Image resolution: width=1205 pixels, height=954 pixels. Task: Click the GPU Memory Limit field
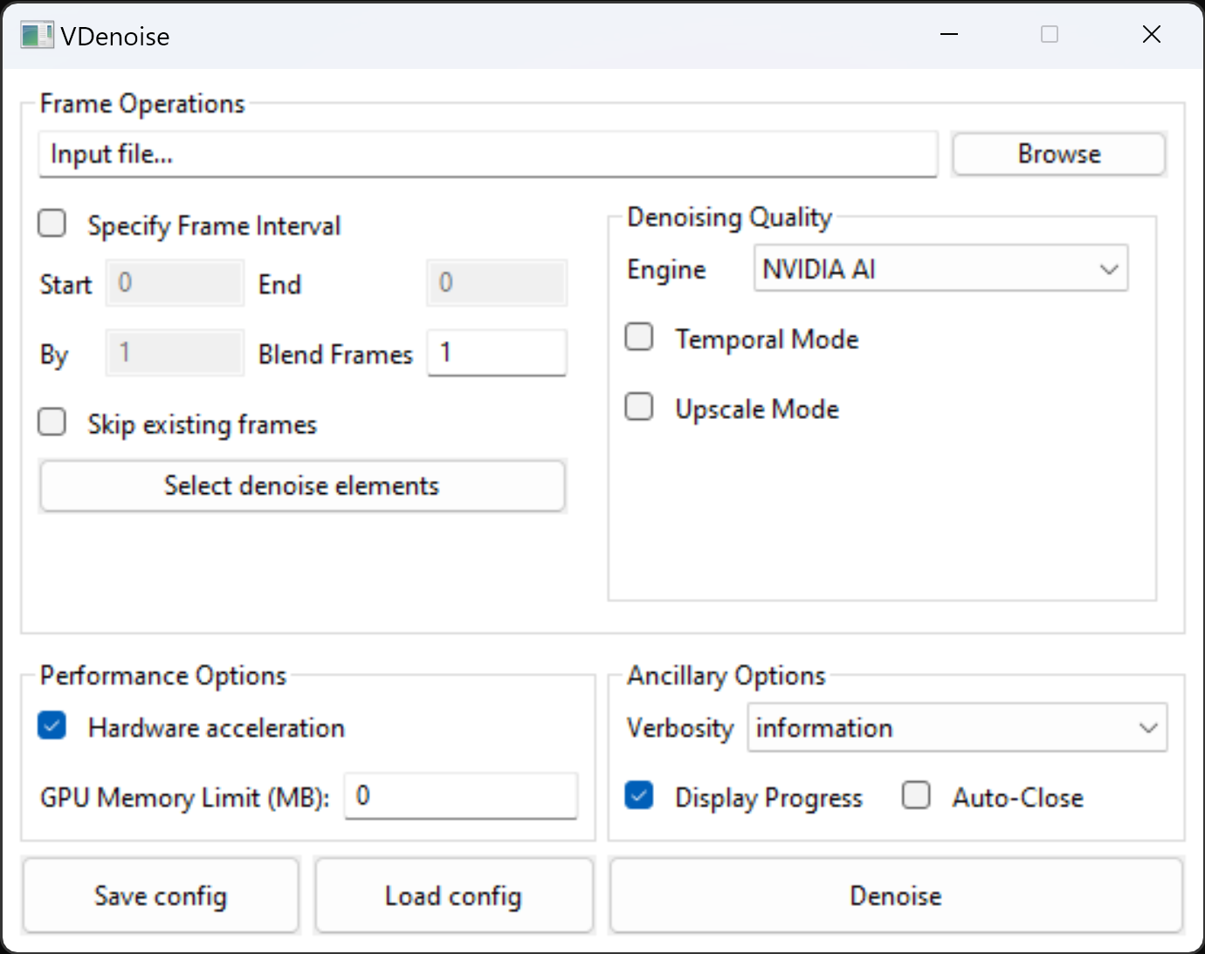click(460, 796)
